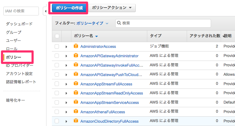Click the AmazonAthenaFullAccess policy box icon
Image resolution: width=235 pixels, height=126 pixels.
pos(76,111)
